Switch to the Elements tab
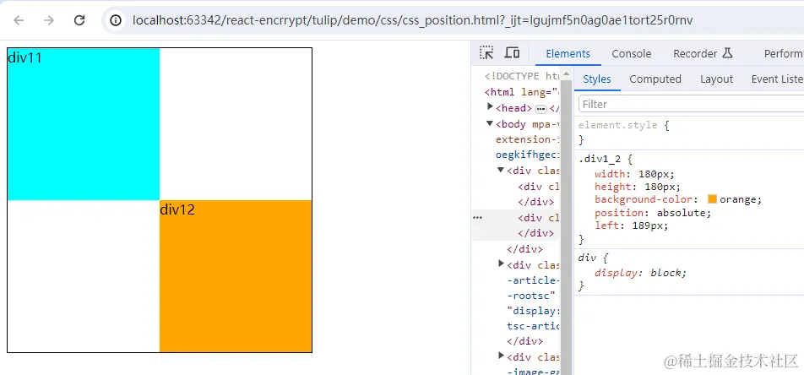This screenshot has height=375, width=804. [568, 53]
